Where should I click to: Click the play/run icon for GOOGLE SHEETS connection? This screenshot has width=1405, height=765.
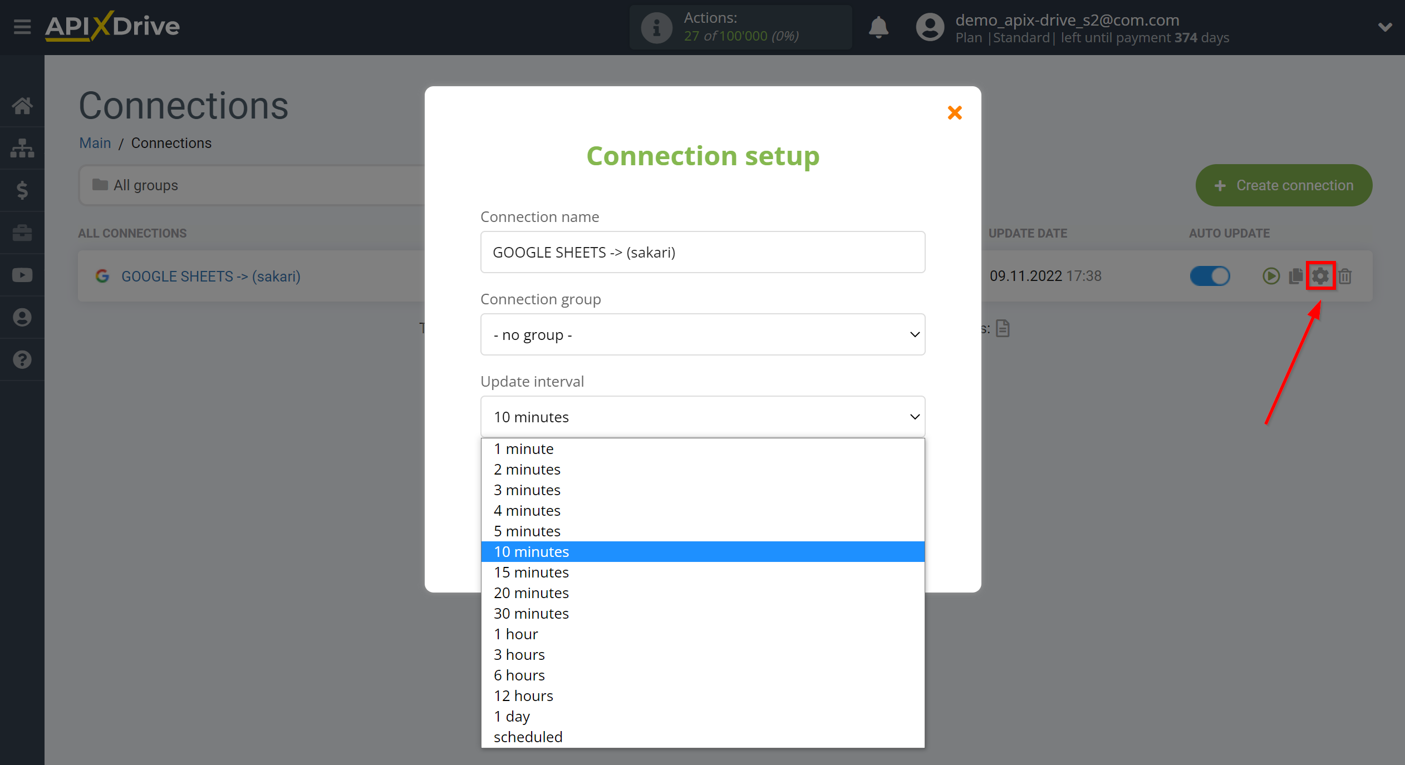(1271, 275)
